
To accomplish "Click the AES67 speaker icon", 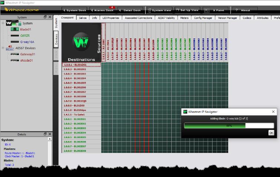I will click(10, 48).
